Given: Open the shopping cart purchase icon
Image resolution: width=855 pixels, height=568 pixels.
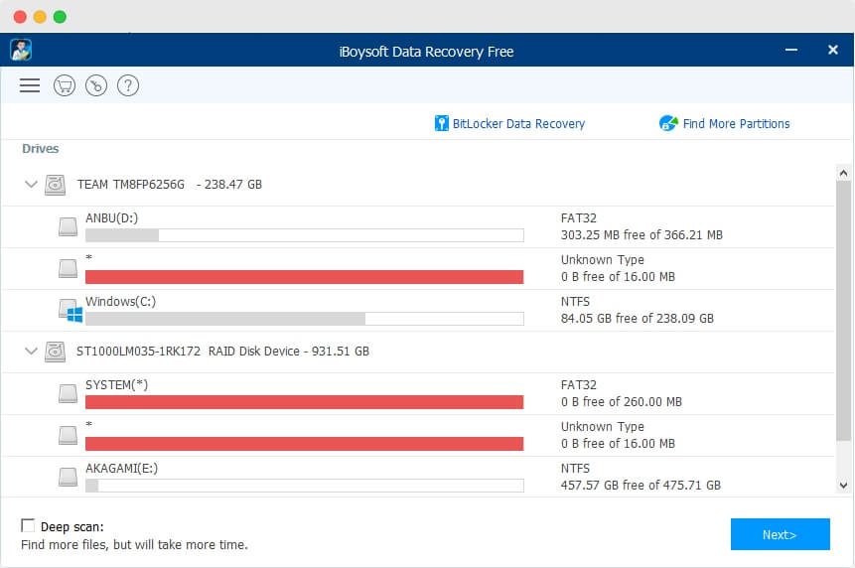Looking at the screenshot, I should point(65,85).
